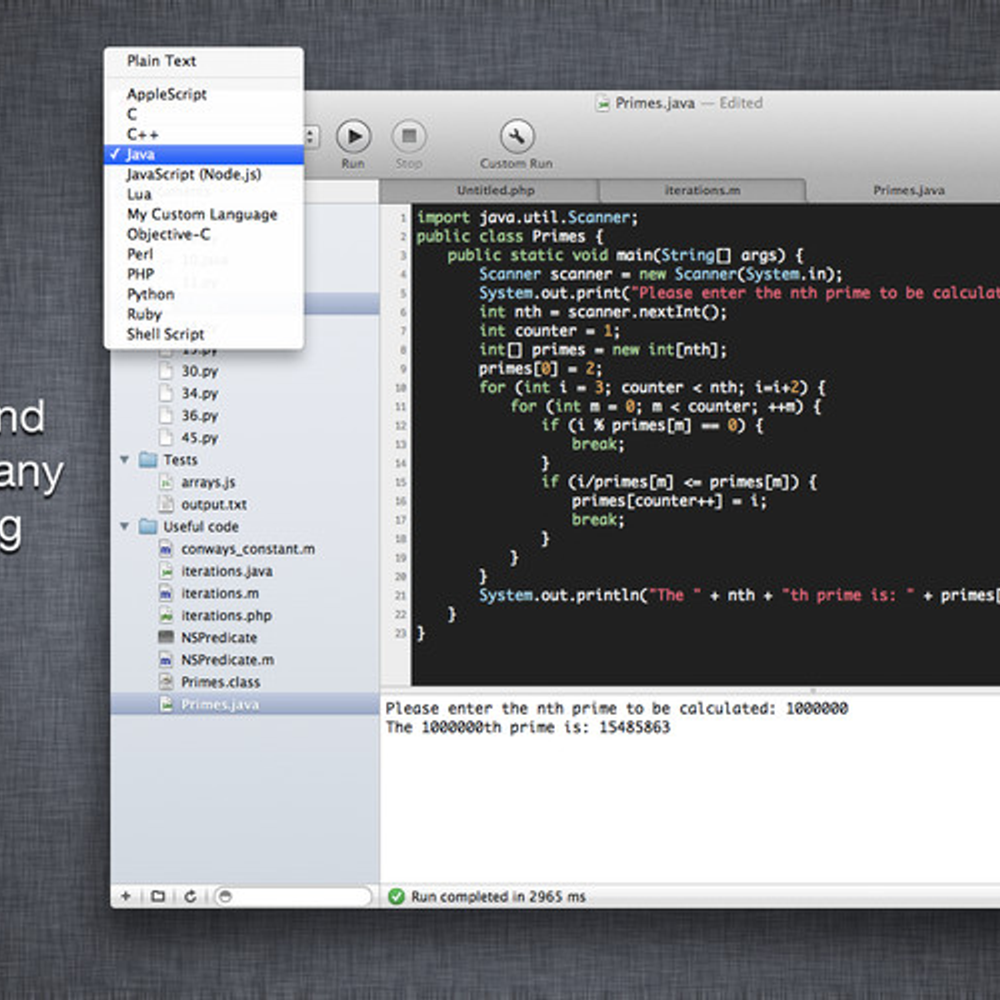The image size is (1000, 1000).
Task: Open Custom Run wrench icon
Action: pos(517,136)
